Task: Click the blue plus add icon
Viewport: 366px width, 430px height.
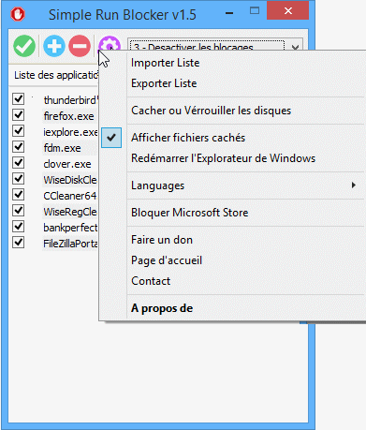Action: click(x=54, y=46)
